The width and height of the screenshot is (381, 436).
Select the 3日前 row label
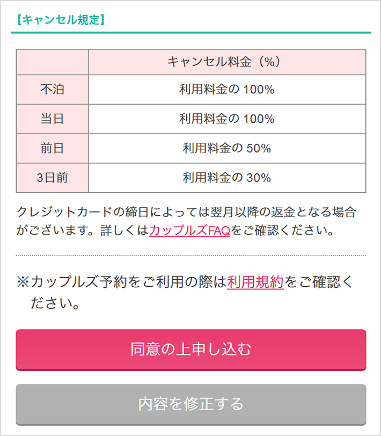[x=52, y=178]
